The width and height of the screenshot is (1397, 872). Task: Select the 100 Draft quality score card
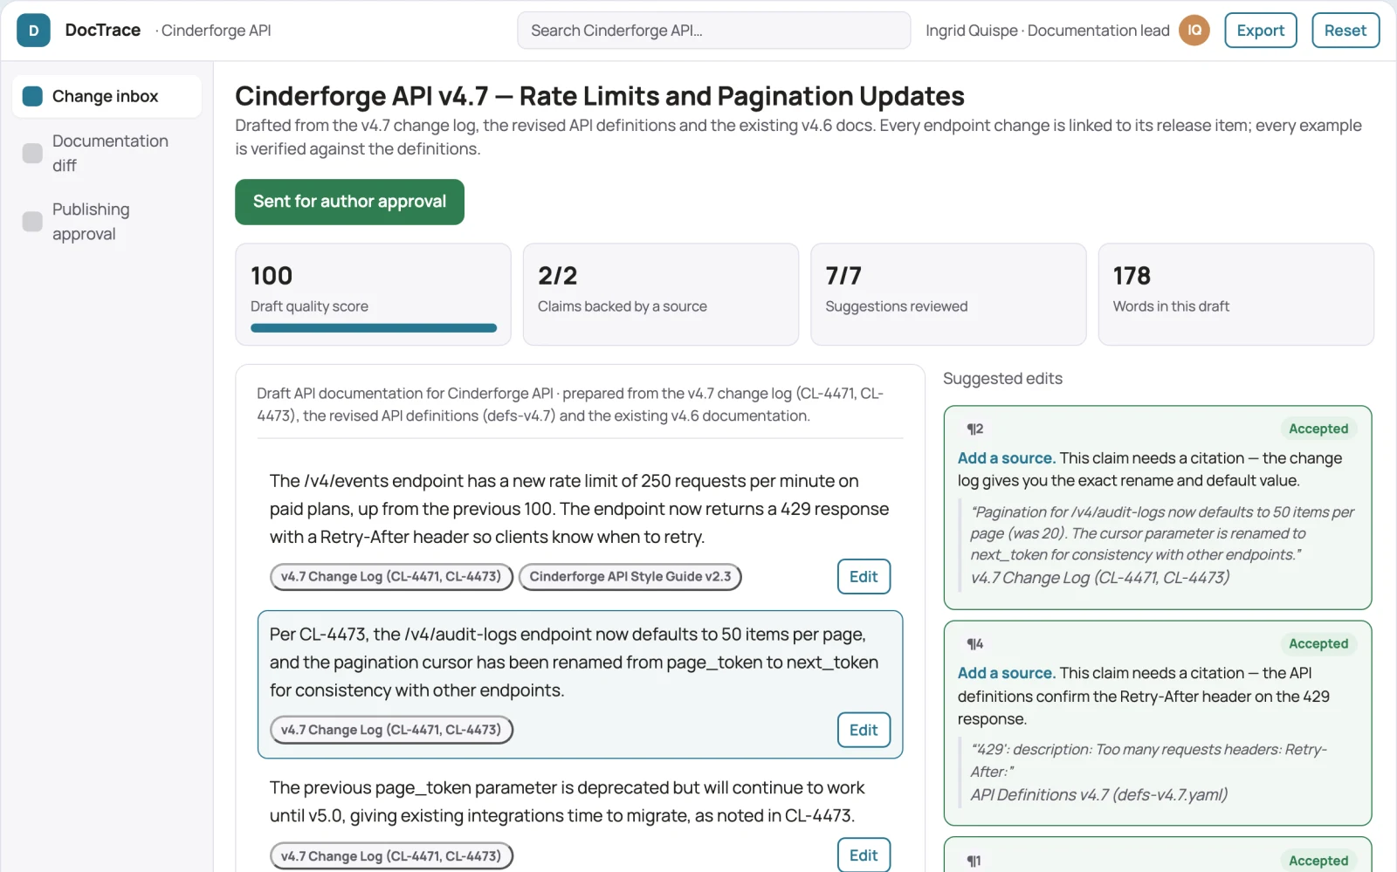[x=373, y=294]
